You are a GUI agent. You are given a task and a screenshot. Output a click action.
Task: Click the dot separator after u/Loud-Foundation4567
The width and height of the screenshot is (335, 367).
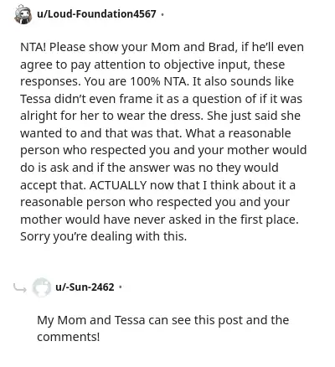[x=162, y=14]
